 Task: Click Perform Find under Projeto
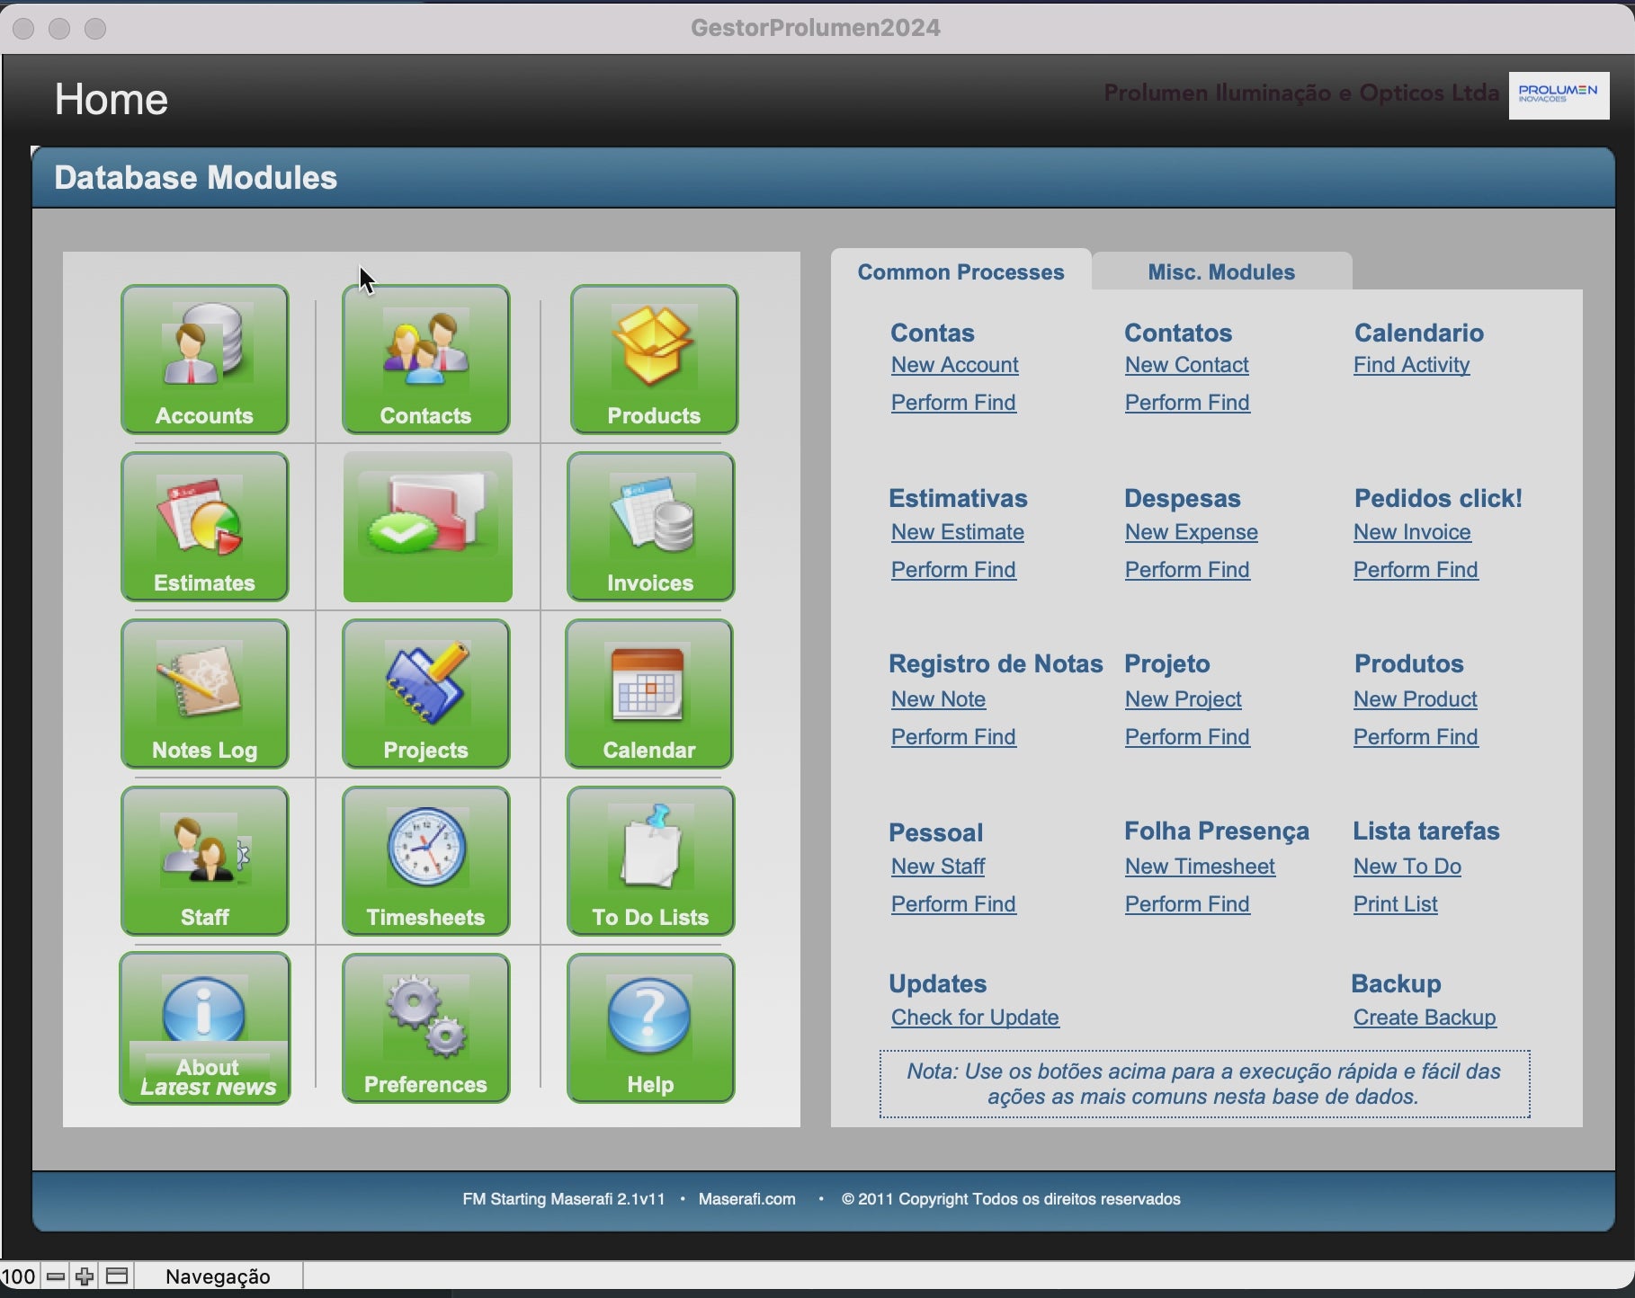1187,737
